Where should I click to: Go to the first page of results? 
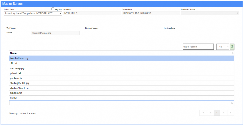[203, 113]
